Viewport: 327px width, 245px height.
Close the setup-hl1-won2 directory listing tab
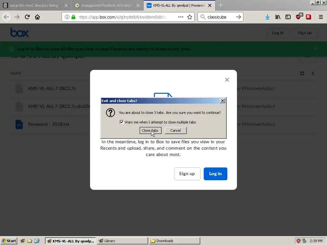pyautogui.click(x=66, y=5)
